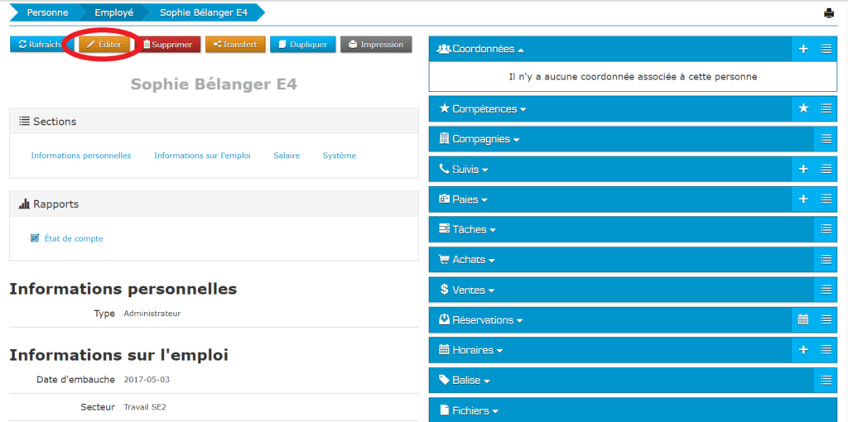
Task: Open the list icon for Ventes panel
Action: pos(826,290)
